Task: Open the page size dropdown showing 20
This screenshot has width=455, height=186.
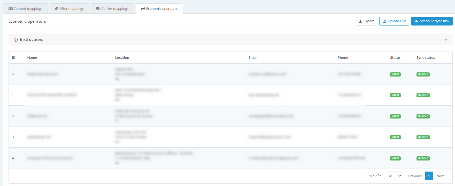Action: click(393, 176)
